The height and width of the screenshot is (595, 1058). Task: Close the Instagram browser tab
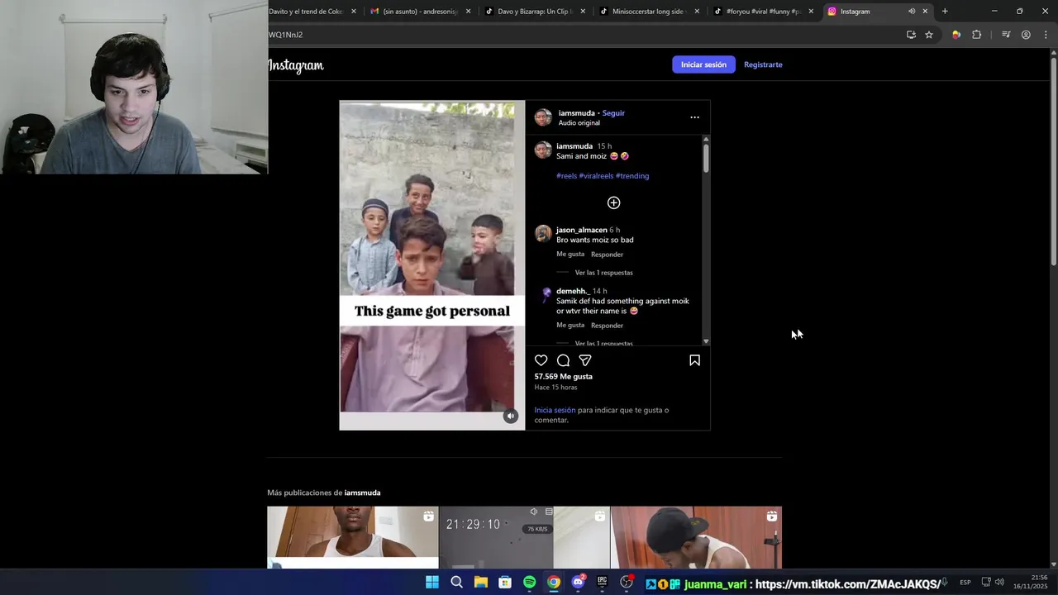925,12
